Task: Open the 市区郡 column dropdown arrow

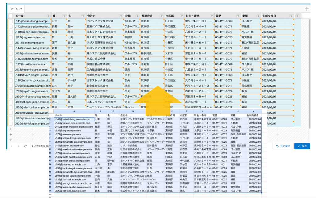Action: coord(181,16)
